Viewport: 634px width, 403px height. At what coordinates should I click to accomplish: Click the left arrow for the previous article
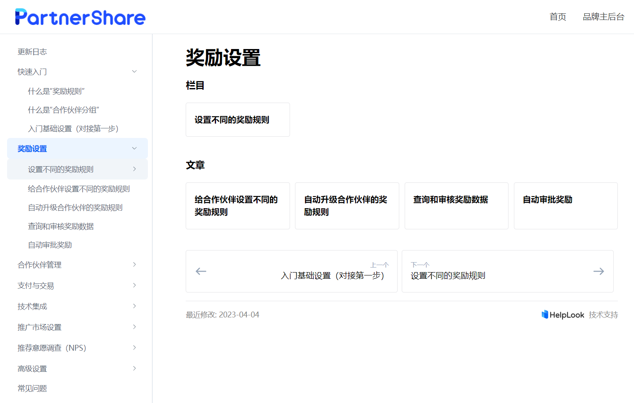201,271
